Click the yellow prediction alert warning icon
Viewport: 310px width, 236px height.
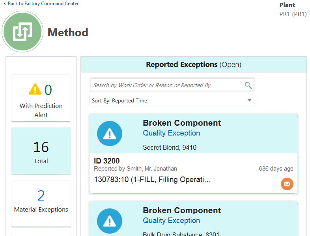[x=35, y=89]
